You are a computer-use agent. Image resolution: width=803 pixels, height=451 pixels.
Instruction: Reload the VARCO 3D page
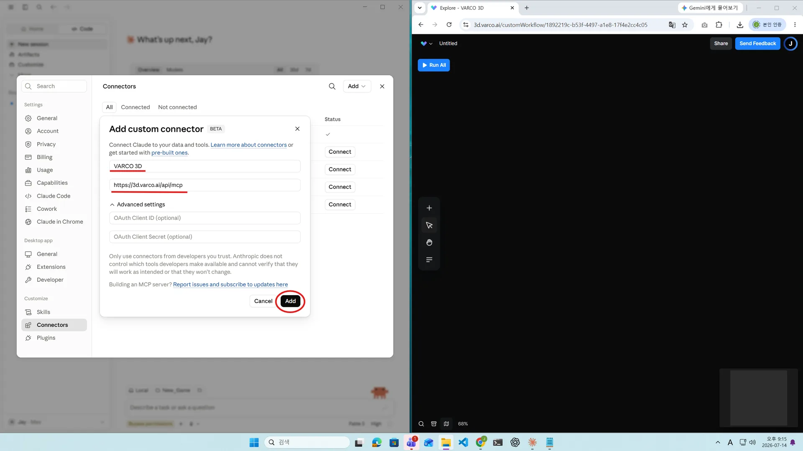[449, 25]
